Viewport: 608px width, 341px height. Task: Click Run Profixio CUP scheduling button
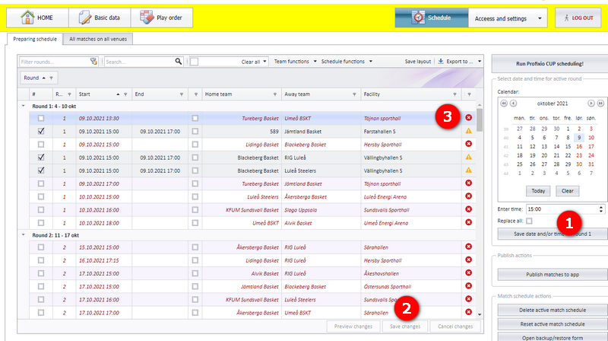[549, 64]
